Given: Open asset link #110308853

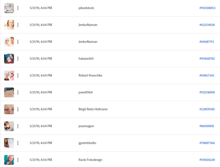Looking at the screenshot, I should tap(207, 8).
